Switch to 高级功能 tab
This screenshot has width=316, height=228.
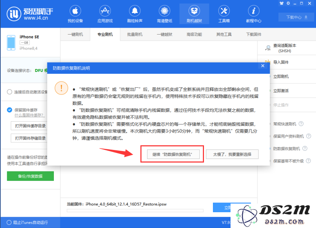(194, 34)
